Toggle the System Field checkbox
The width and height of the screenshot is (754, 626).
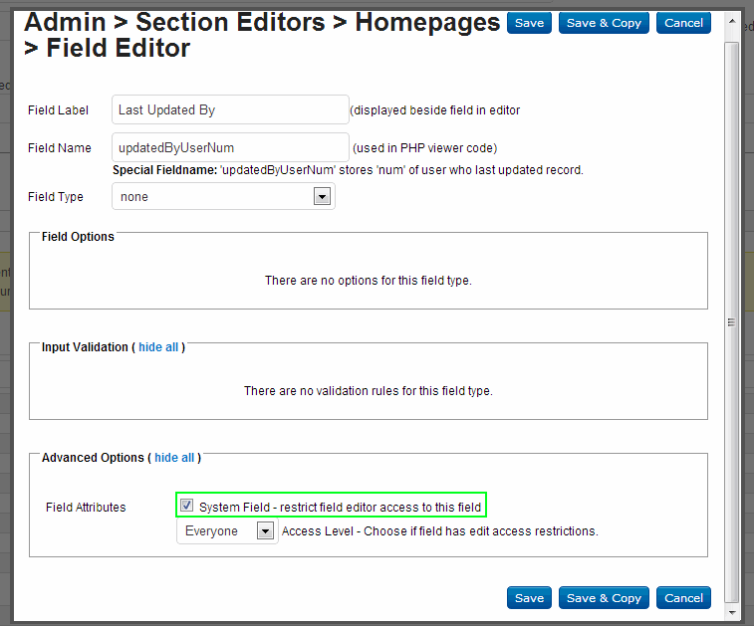[x=187, y=507]
